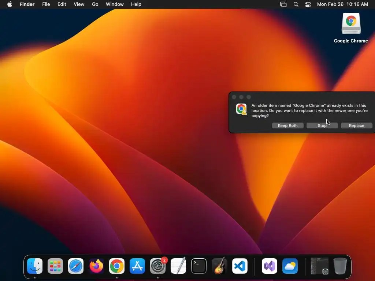Open the recent screenshot stack in Dock

point(319,266)
